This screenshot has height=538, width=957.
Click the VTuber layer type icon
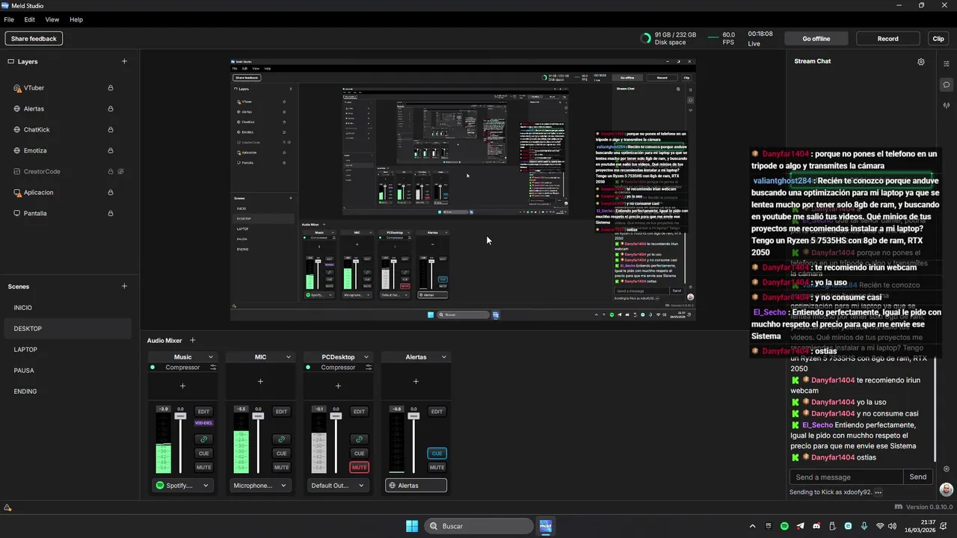tap(17, 88)
